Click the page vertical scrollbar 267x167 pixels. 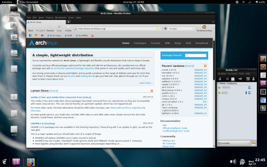214,93
